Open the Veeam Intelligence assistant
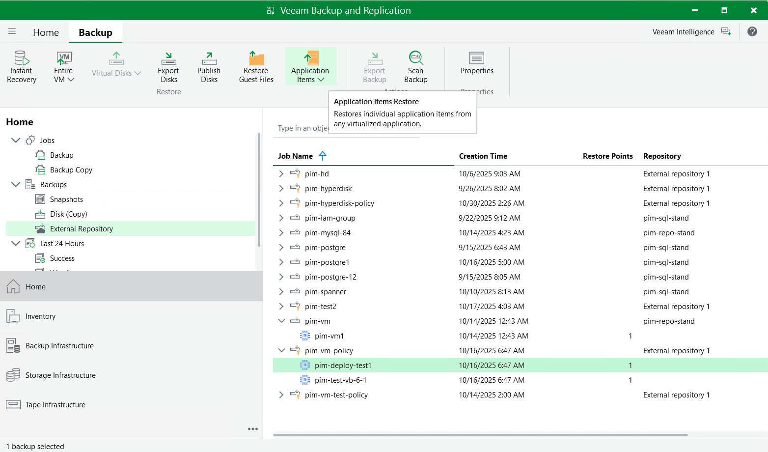This screenshot has width=768, height=452. pyautogui.click(x=691, y=31)
